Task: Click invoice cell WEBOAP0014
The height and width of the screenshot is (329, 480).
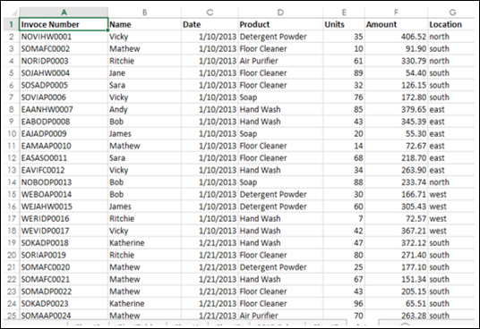Action: click(x=64, y=194)
